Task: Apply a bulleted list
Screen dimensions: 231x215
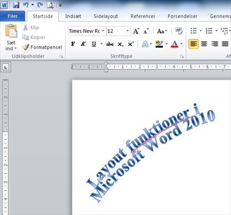Action: [194, 31]
